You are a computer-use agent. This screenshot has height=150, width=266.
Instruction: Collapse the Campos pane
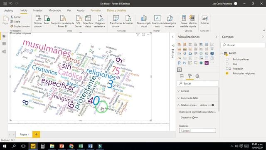263,37
